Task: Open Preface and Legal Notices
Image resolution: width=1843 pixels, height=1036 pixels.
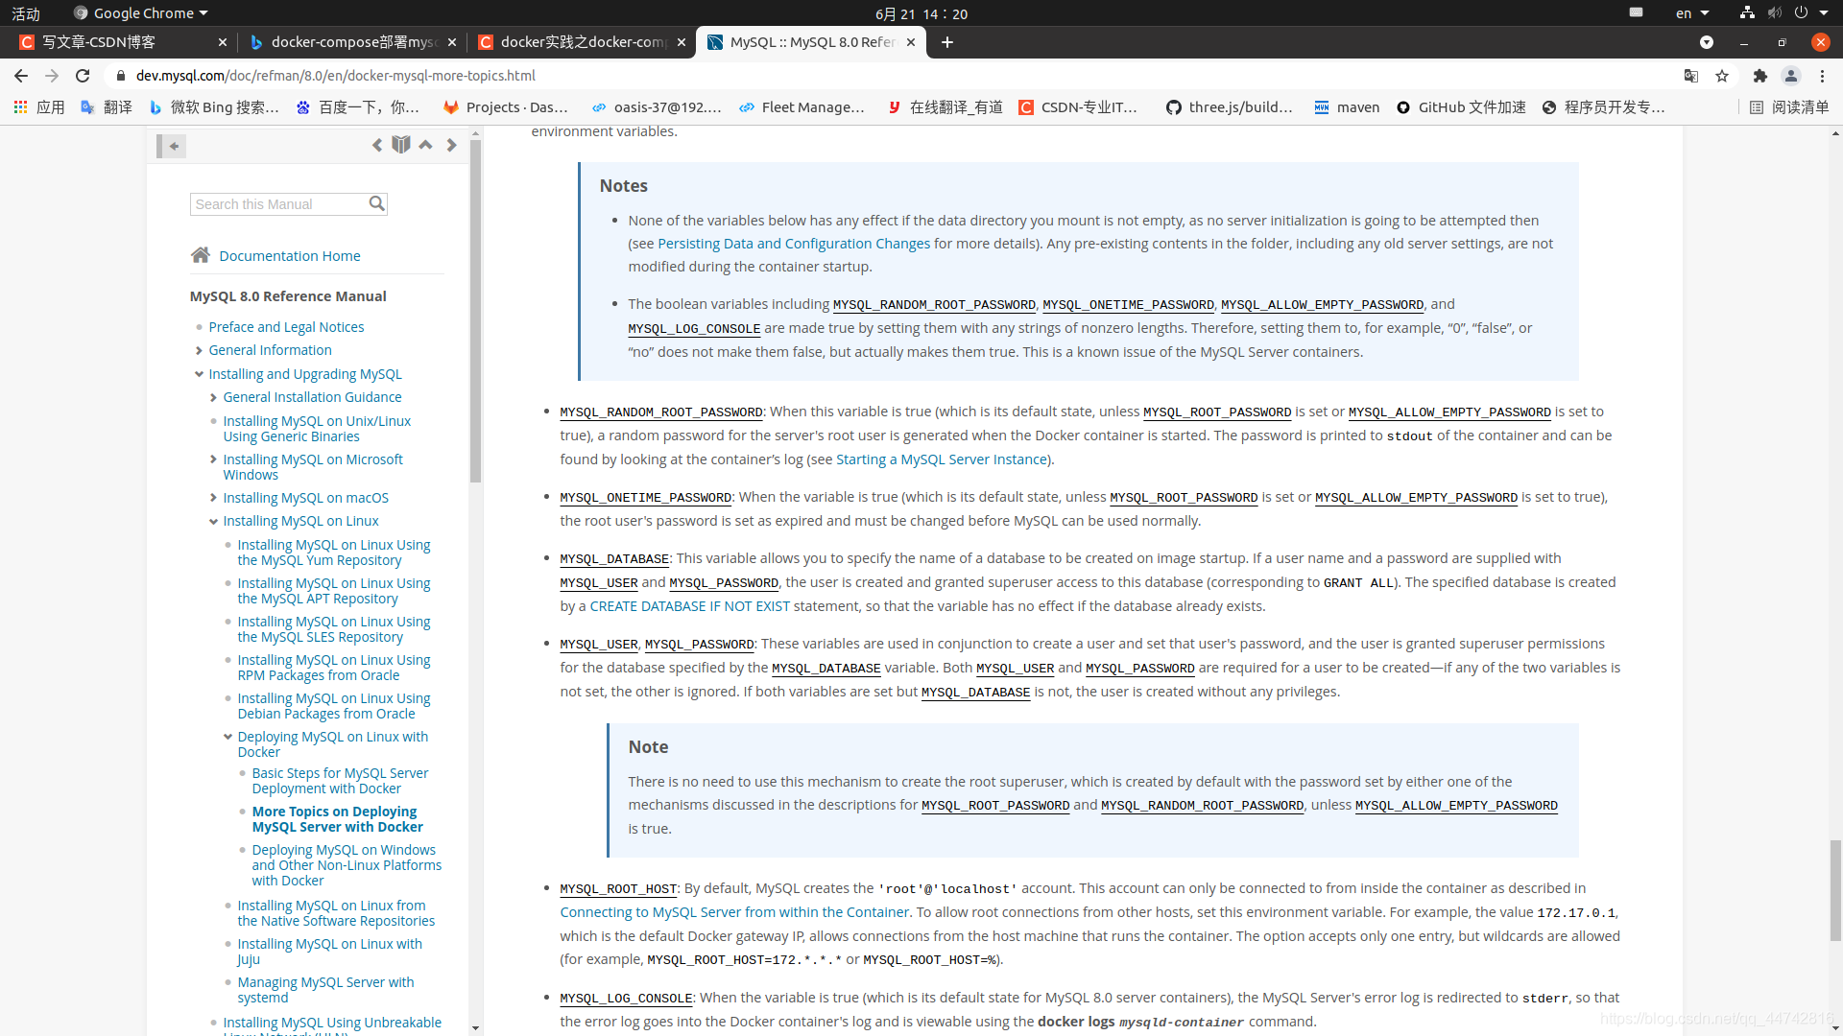Action: click(286, 327)
